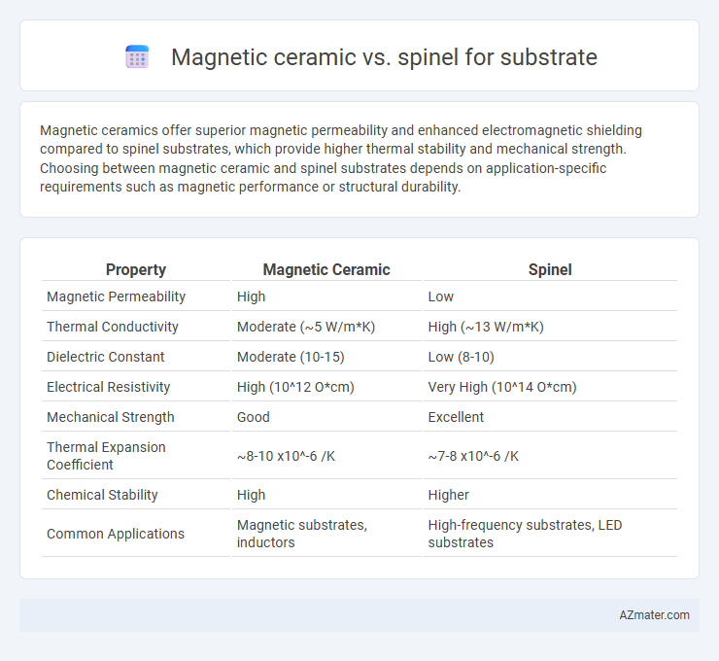Select 'Thermal Expansion Coefficient' row label

(x=106, y=456)
